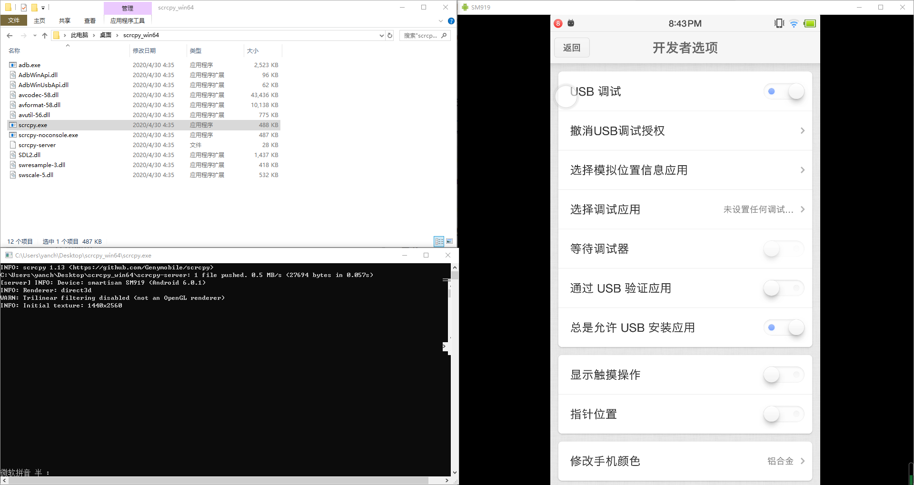The height and width of the screenshot is (485, 914).
Task: Tap the phone Wi-Fi status icon
Action: coord(794,23)
